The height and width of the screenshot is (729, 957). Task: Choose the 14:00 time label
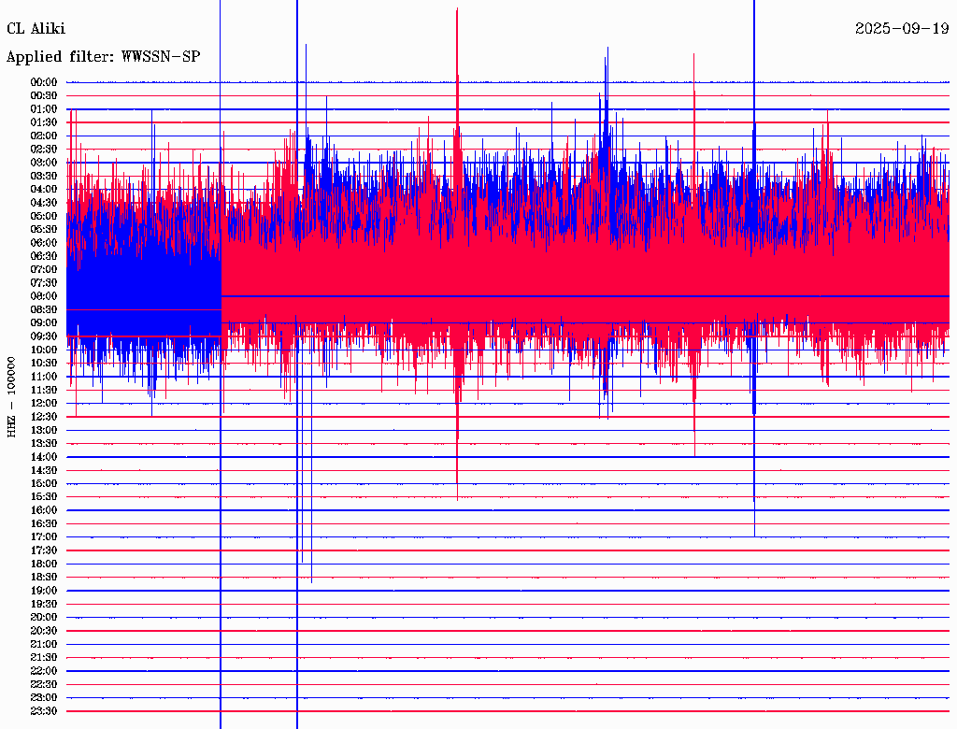(44, 457)
